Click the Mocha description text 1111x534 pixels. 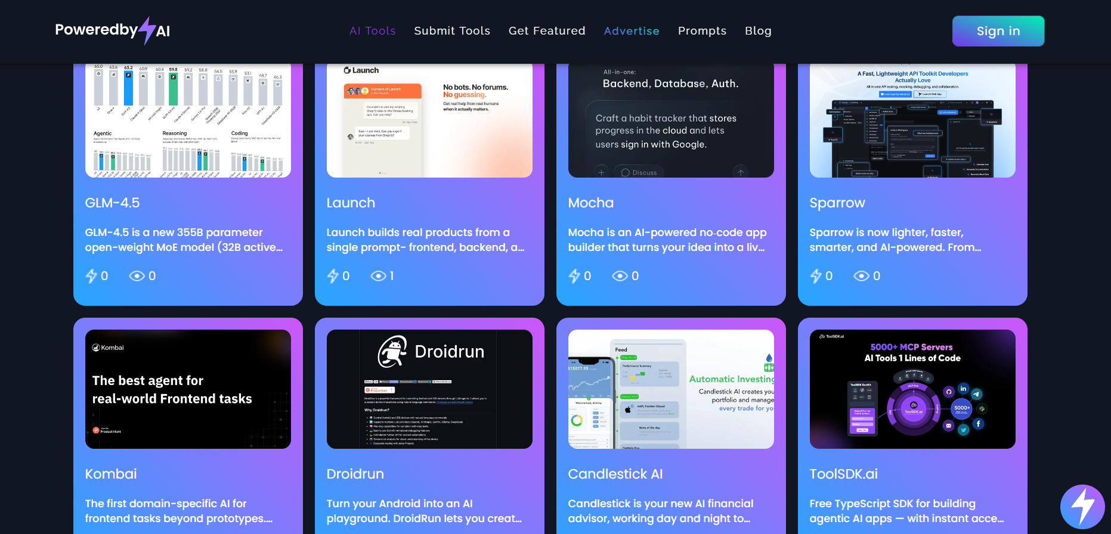click(x=667, y=240)
